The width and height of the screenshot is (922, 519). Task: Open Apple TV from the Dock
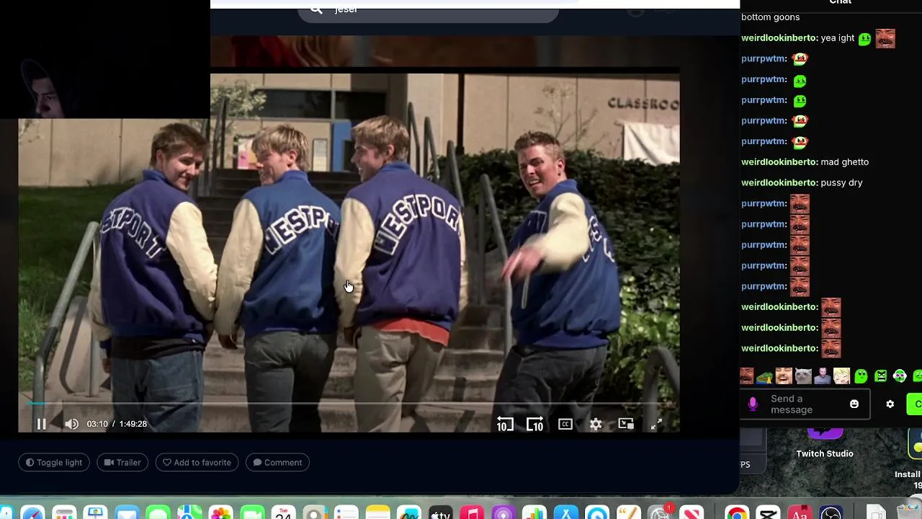point(440,513)
